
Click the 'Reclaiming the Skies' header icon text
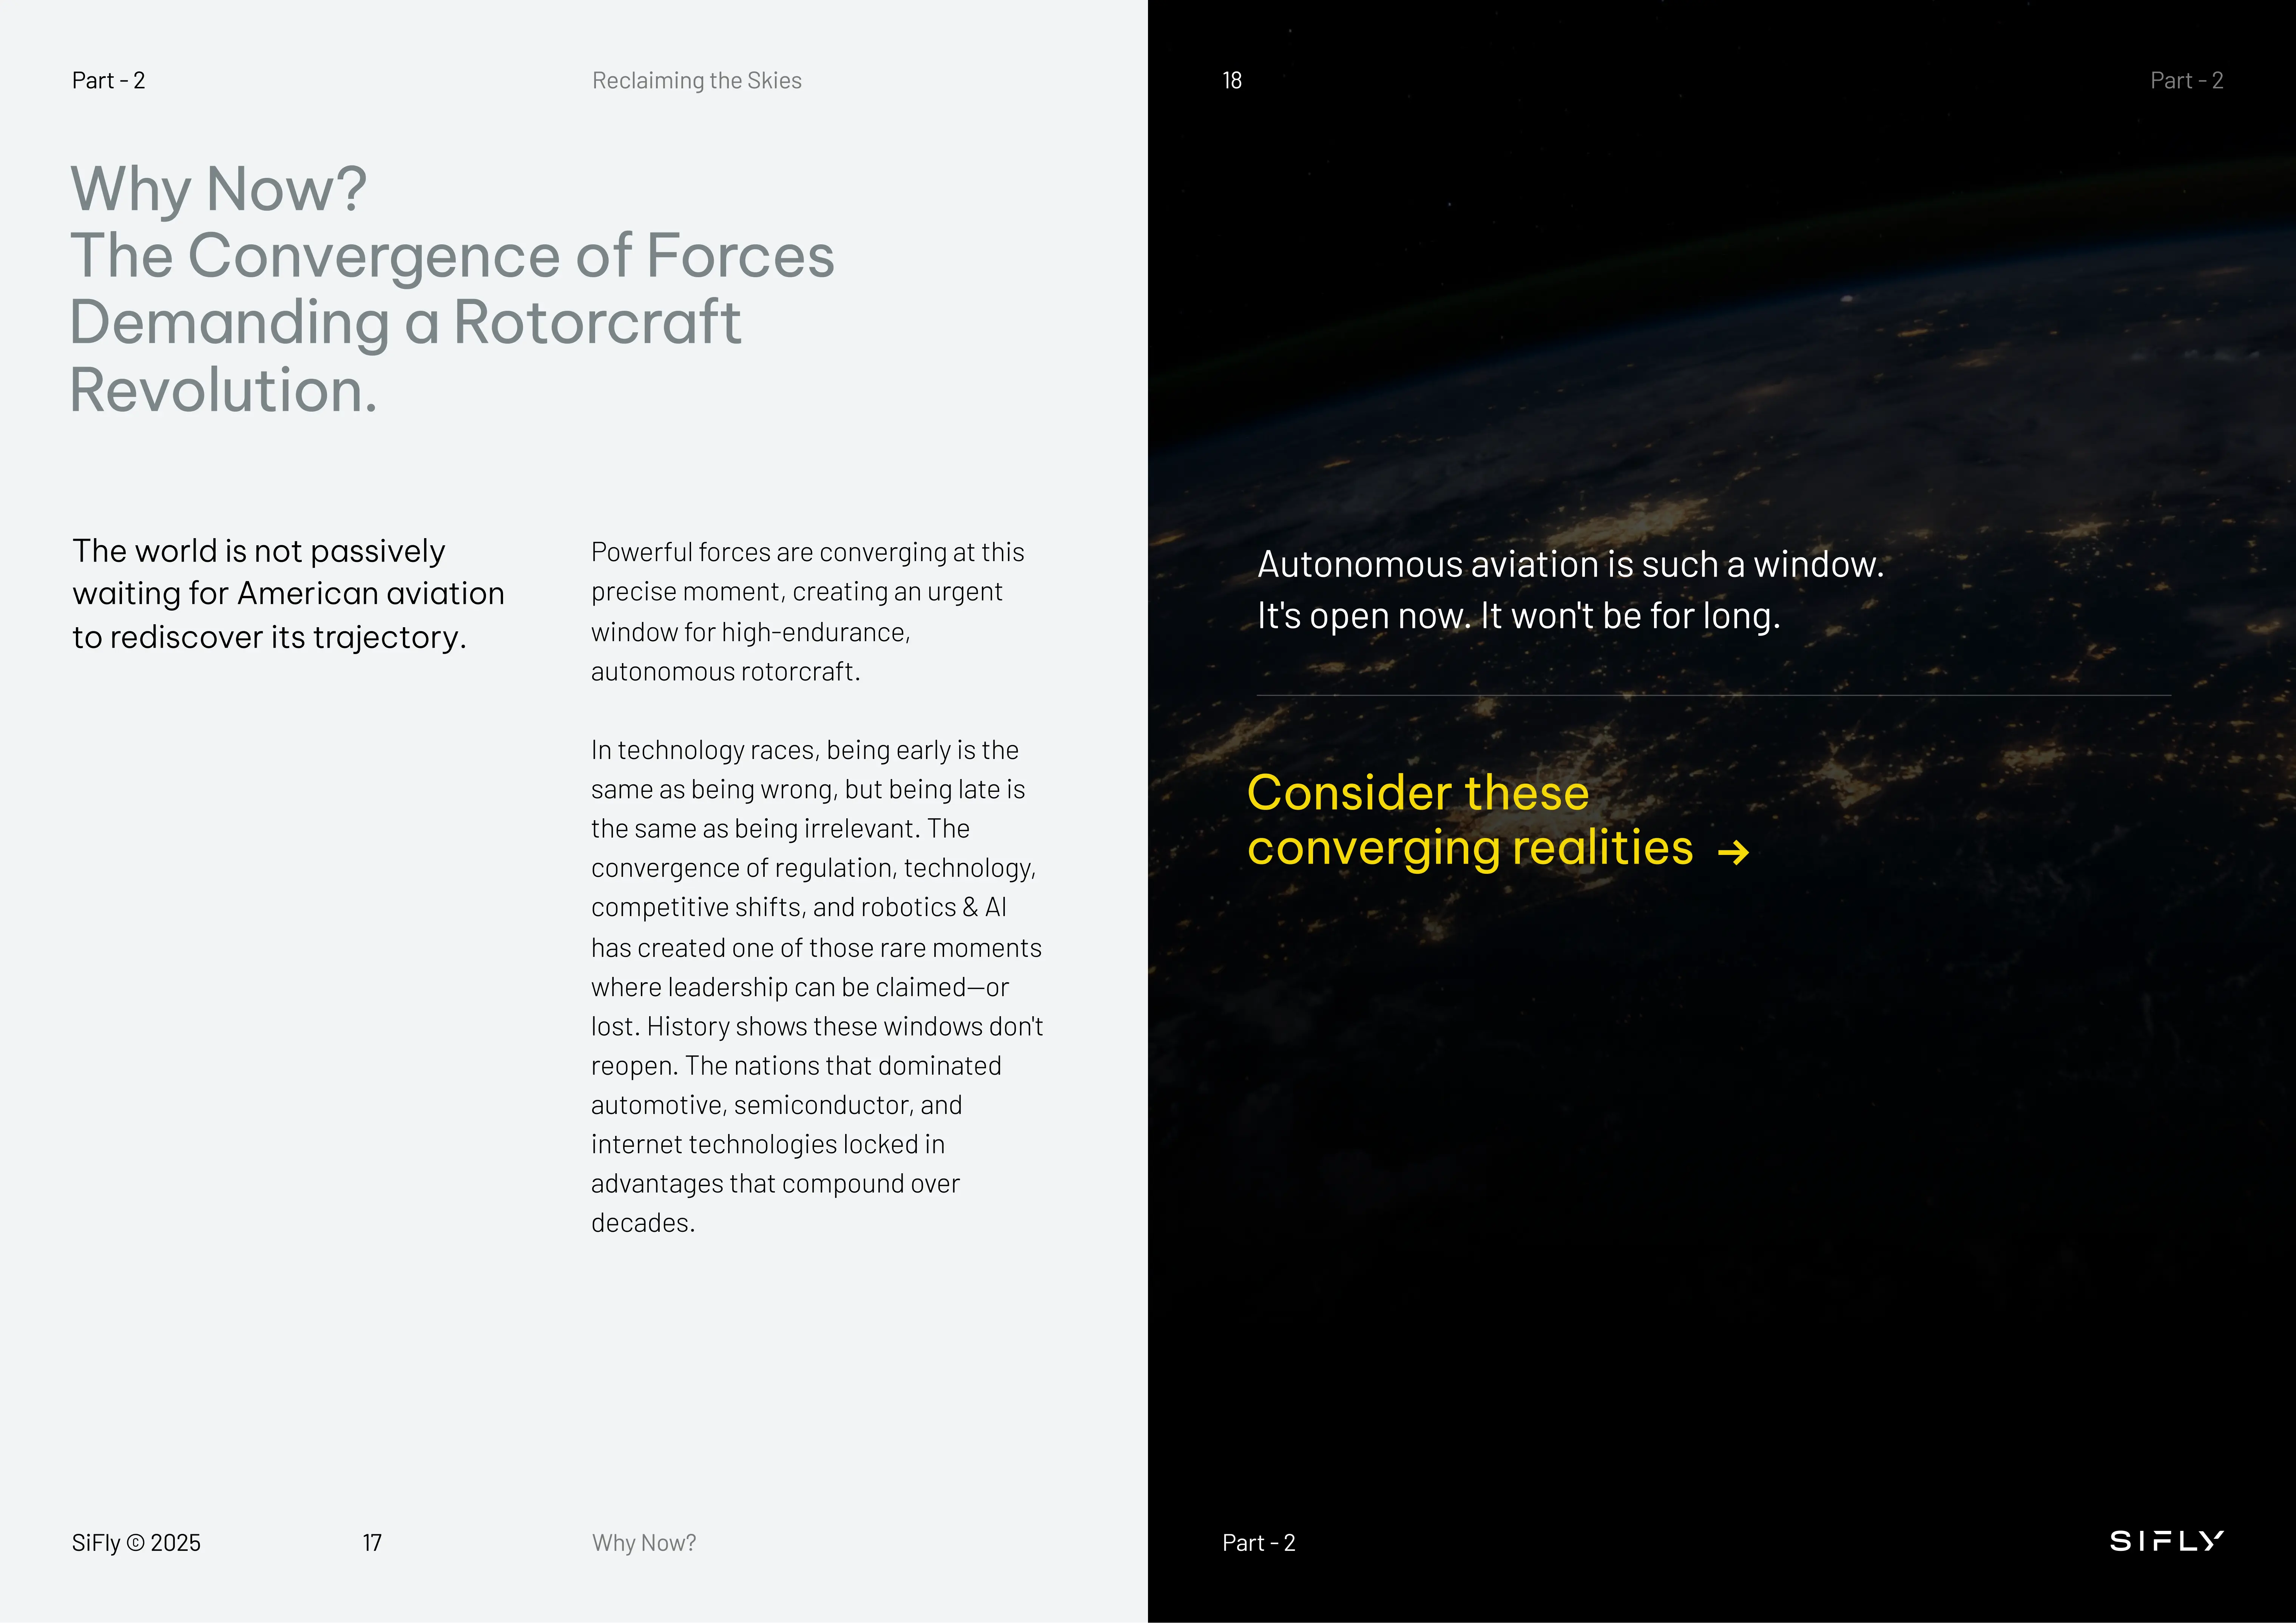pos(697,80)
